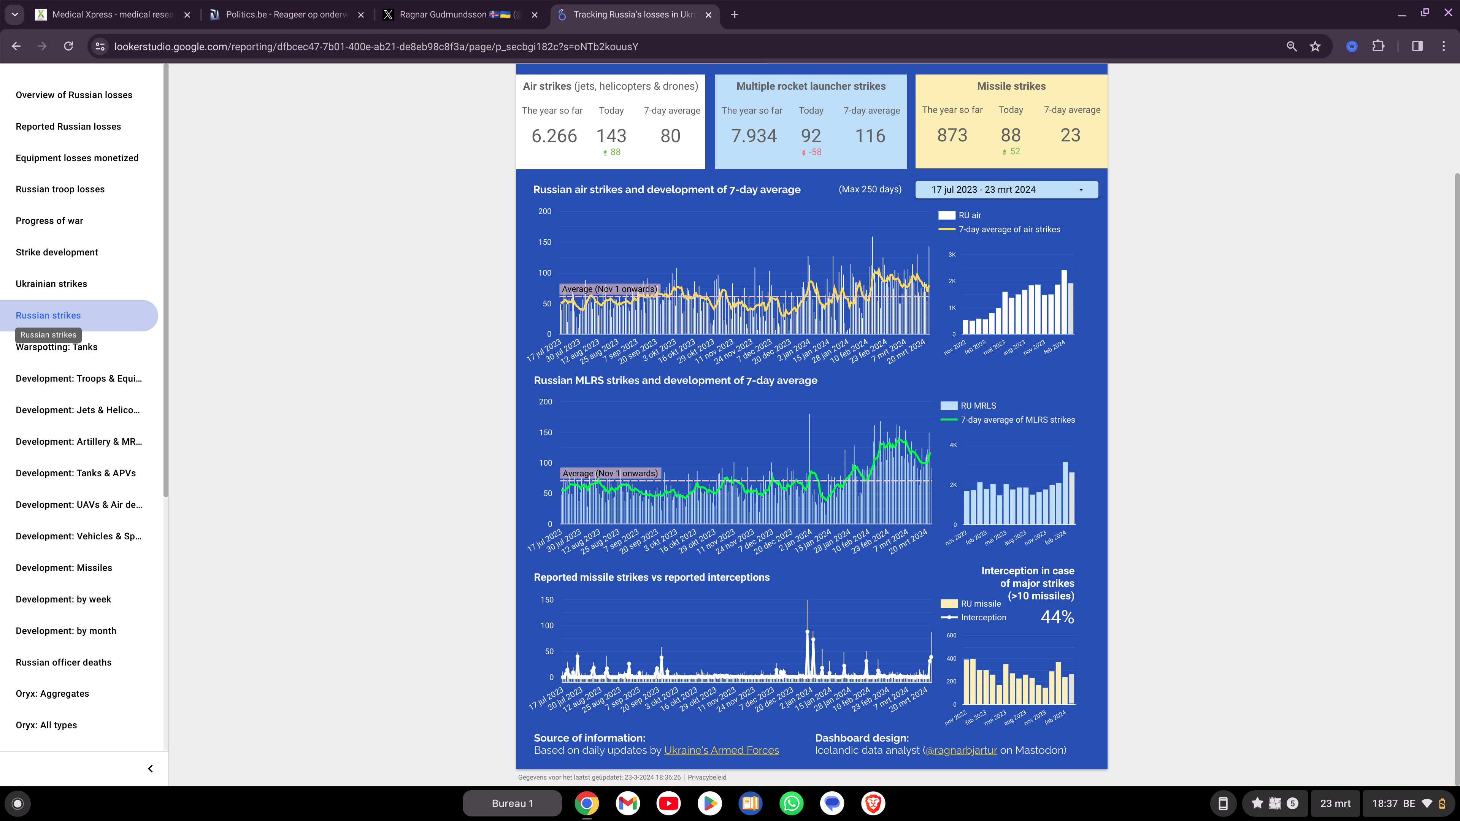1460x821 pixels.
Task: Bookmark this page with the star icon
Action: tap(1316, 46)
